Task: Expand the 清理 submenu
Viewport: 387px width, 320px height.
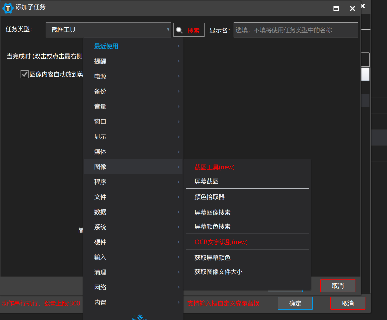Action: [x=133, y=272]
